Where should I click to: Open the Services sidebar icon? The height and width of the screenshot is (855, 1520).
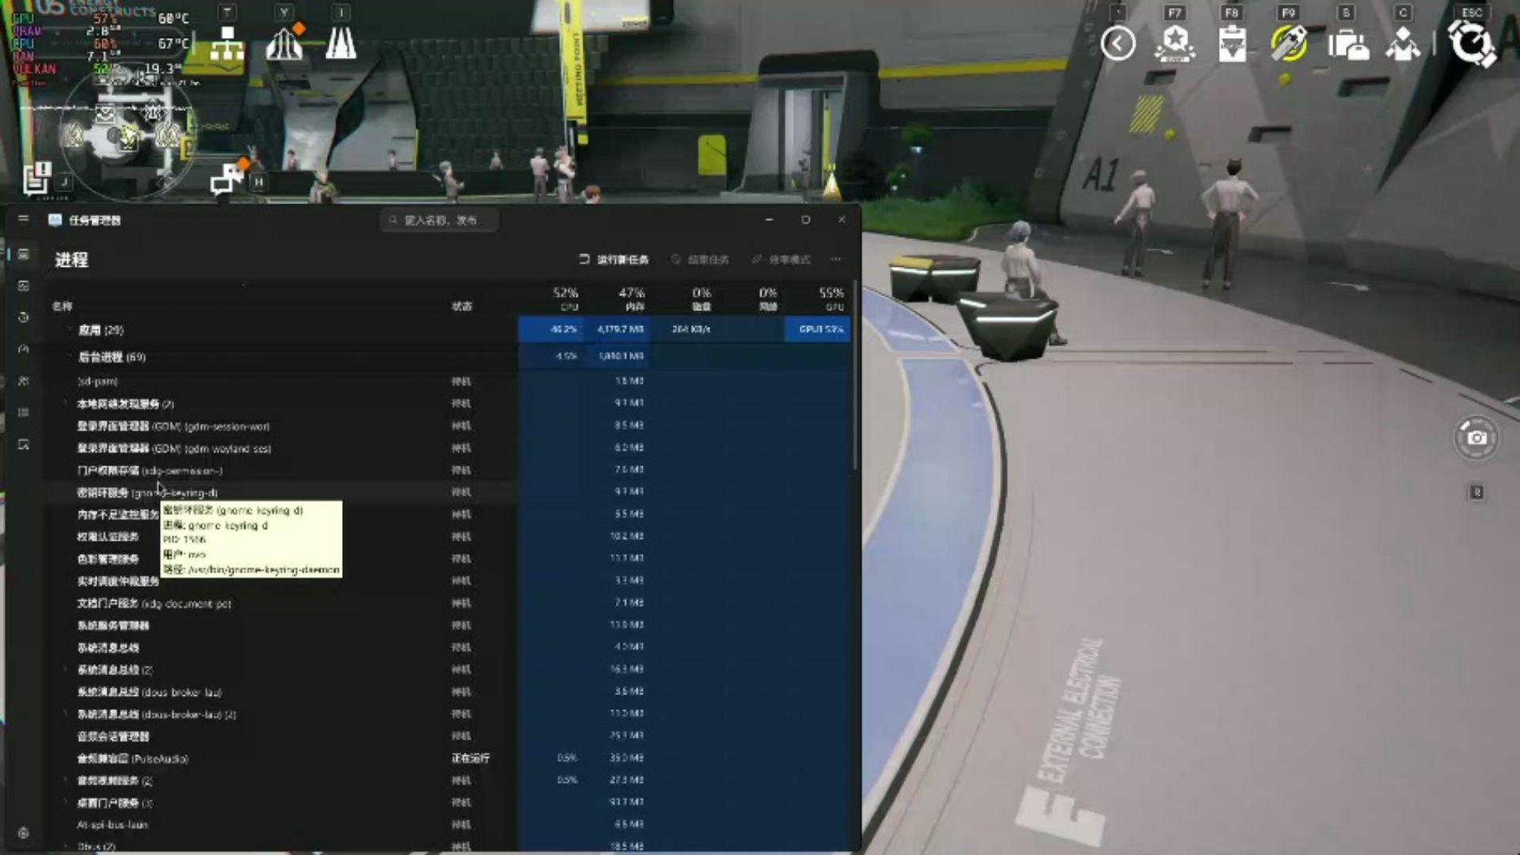(24, 444)
